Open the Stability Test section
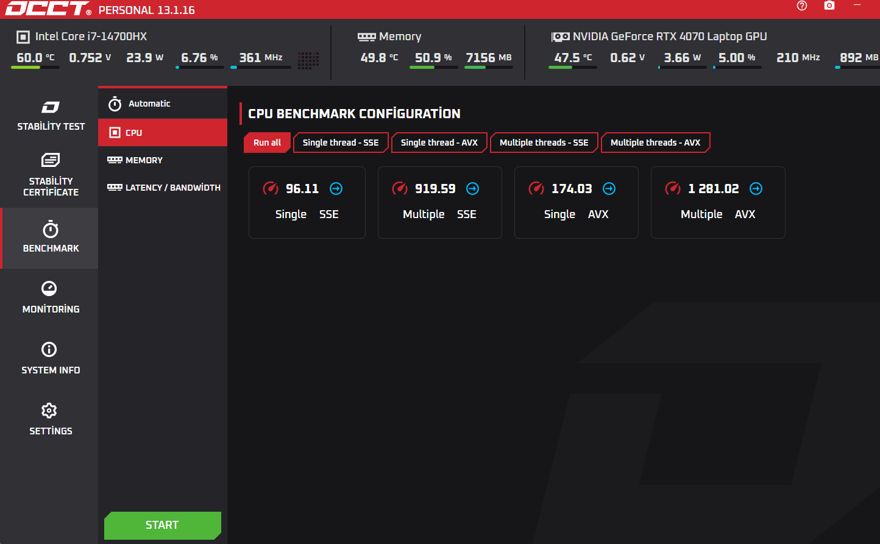880x544 pixels. [x=51, y=116]
